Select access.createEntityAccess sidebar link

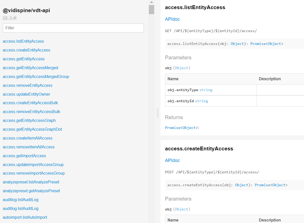pos(26,50)
